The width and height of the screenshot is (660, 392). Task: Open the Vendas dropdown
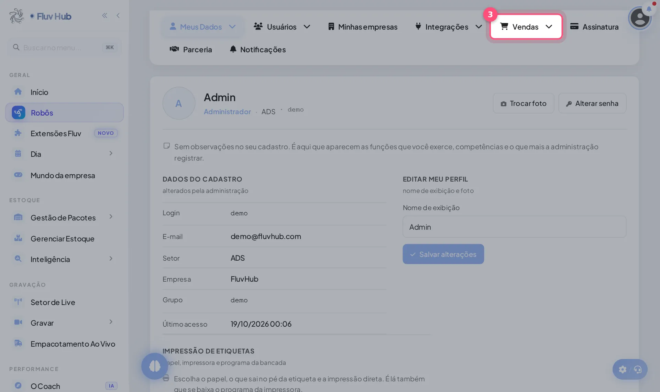click(526, 26)
